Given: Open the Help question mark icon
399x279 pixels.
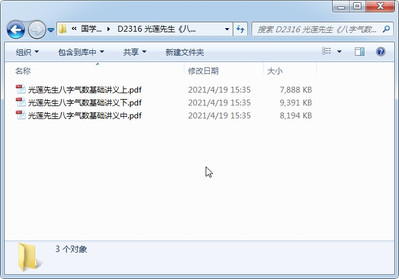Looking at the screenshot, I should pos(380,52).
